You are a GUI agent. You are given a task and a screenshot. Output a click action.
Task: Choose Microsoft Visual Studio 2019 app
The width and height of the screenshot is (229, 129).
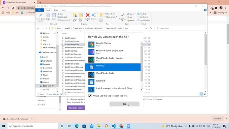[113, 52]
